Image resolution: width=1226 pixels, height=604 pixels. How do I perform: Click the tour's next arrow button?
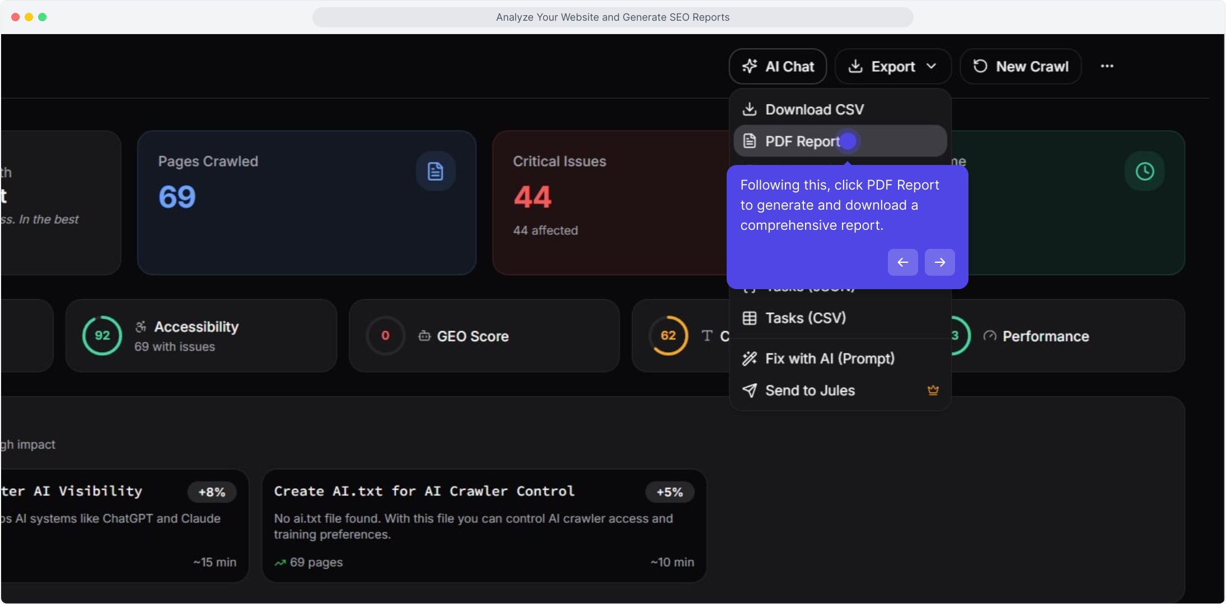[x=939, y=262]
